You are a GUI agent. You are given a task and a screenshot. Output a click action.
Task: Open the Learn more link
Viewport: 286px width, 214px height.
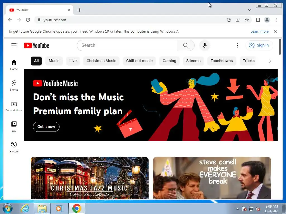[x=259, y=31]
